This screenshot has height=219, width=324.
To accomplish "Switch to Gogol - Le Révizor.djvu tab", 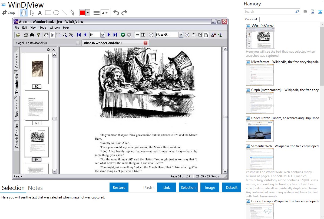I will click(x=47, y=43).
